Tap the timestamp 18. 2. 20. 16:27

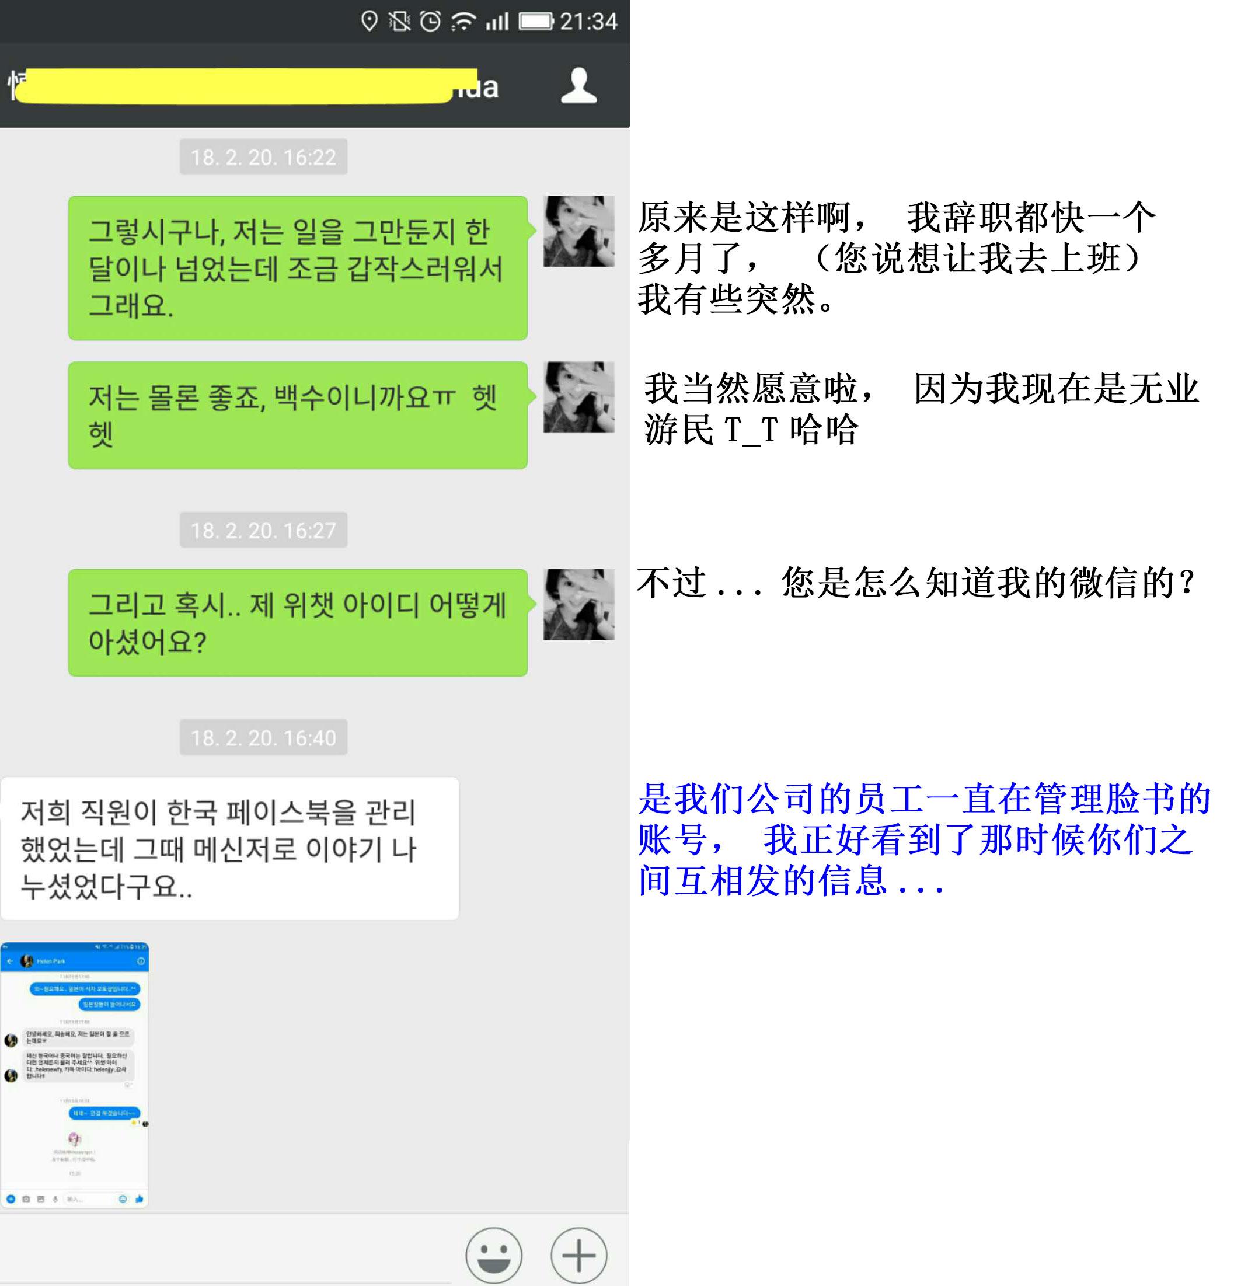tap(264, 530)
